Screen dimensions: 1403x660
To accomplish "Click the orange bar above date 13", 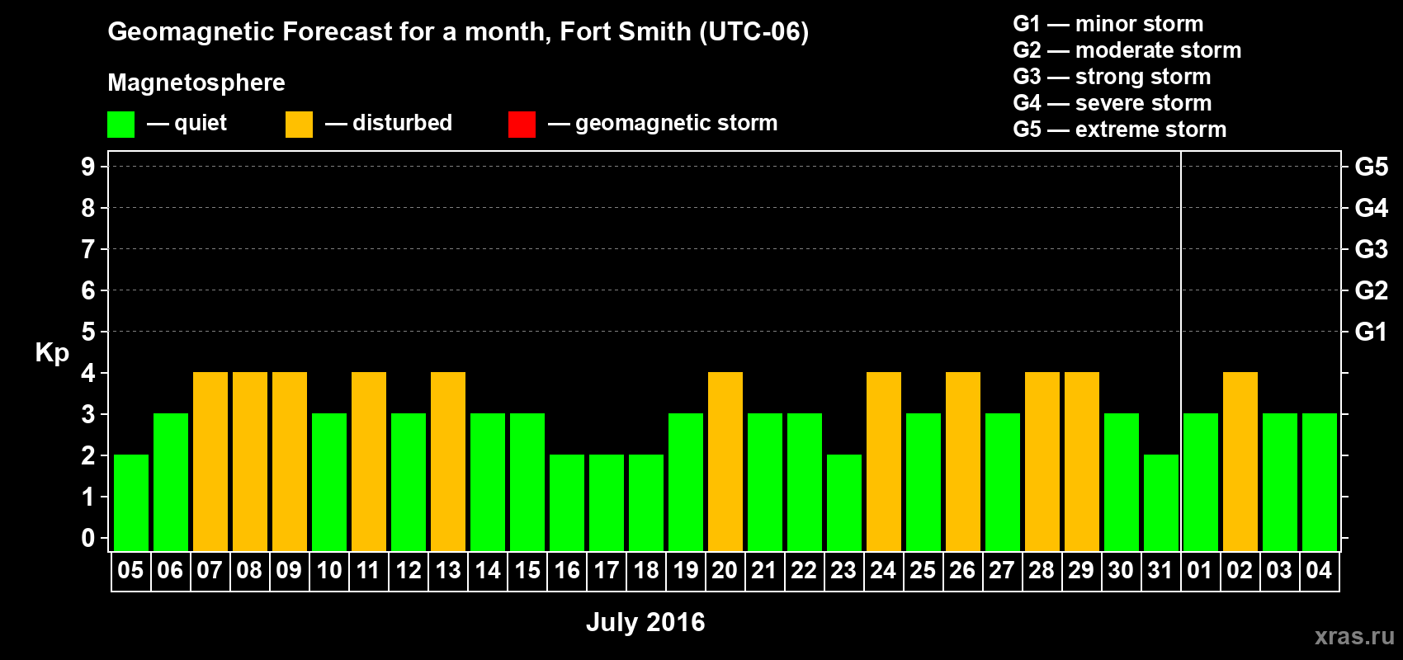I will pyautogui.click(x=448, y=462).
